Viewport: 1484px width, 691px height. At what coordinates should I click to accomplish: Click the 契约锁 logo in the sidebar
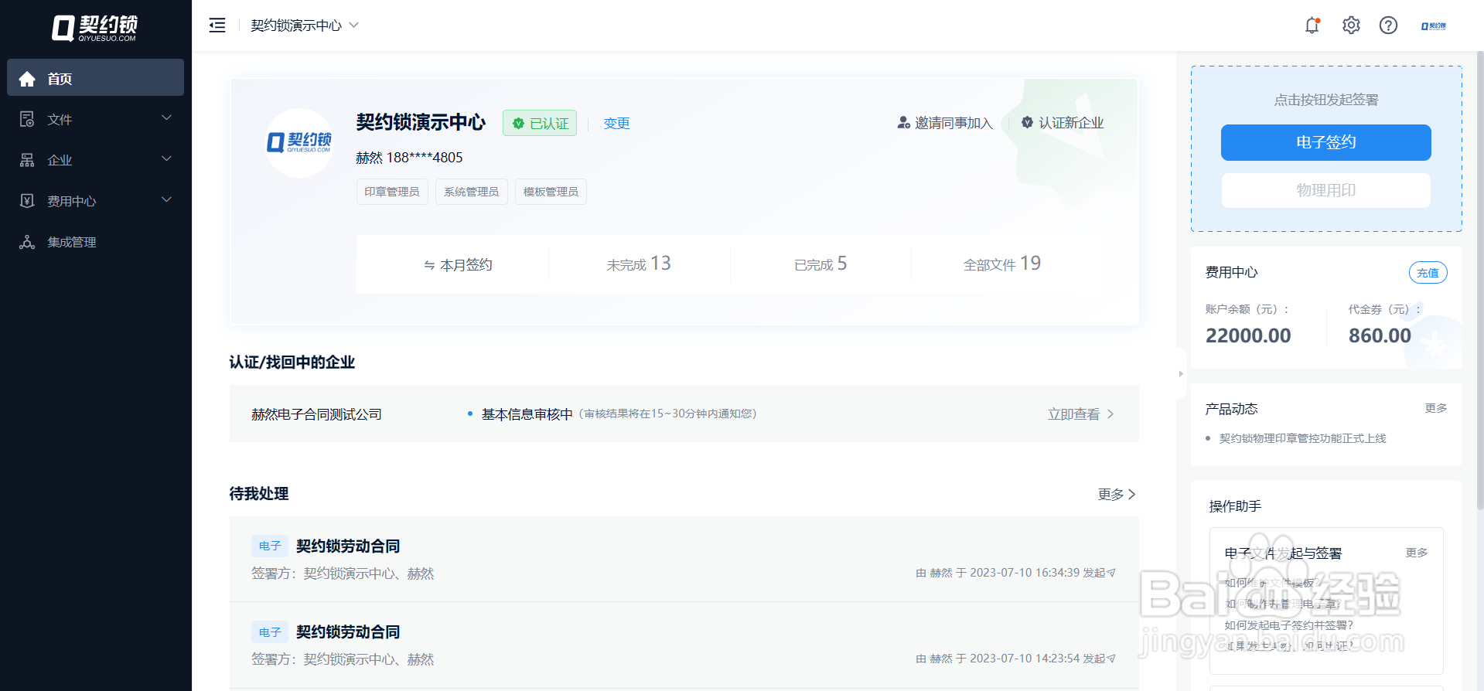pyautogui.click(x=95, y=28)
